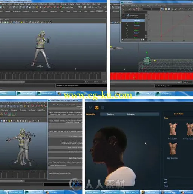Click yellow icon in bottom-left Maya status line
The height and width of the screenshot is (194, 193).
tap(25, 106)
